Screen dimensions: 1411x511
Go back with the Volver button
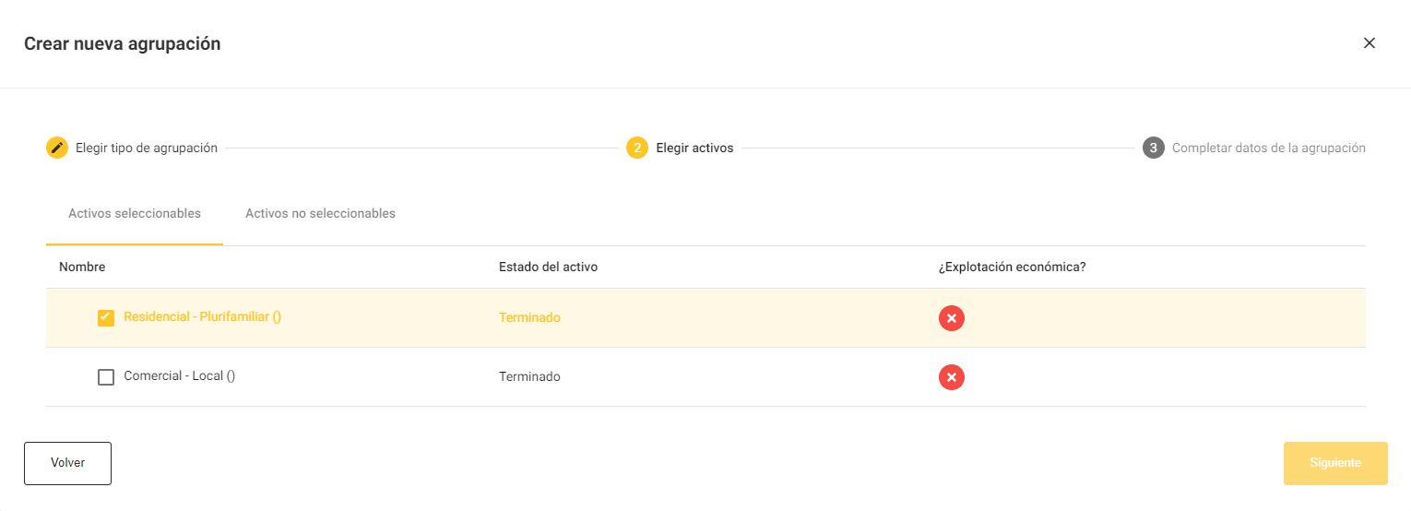[x=67, y=463]
